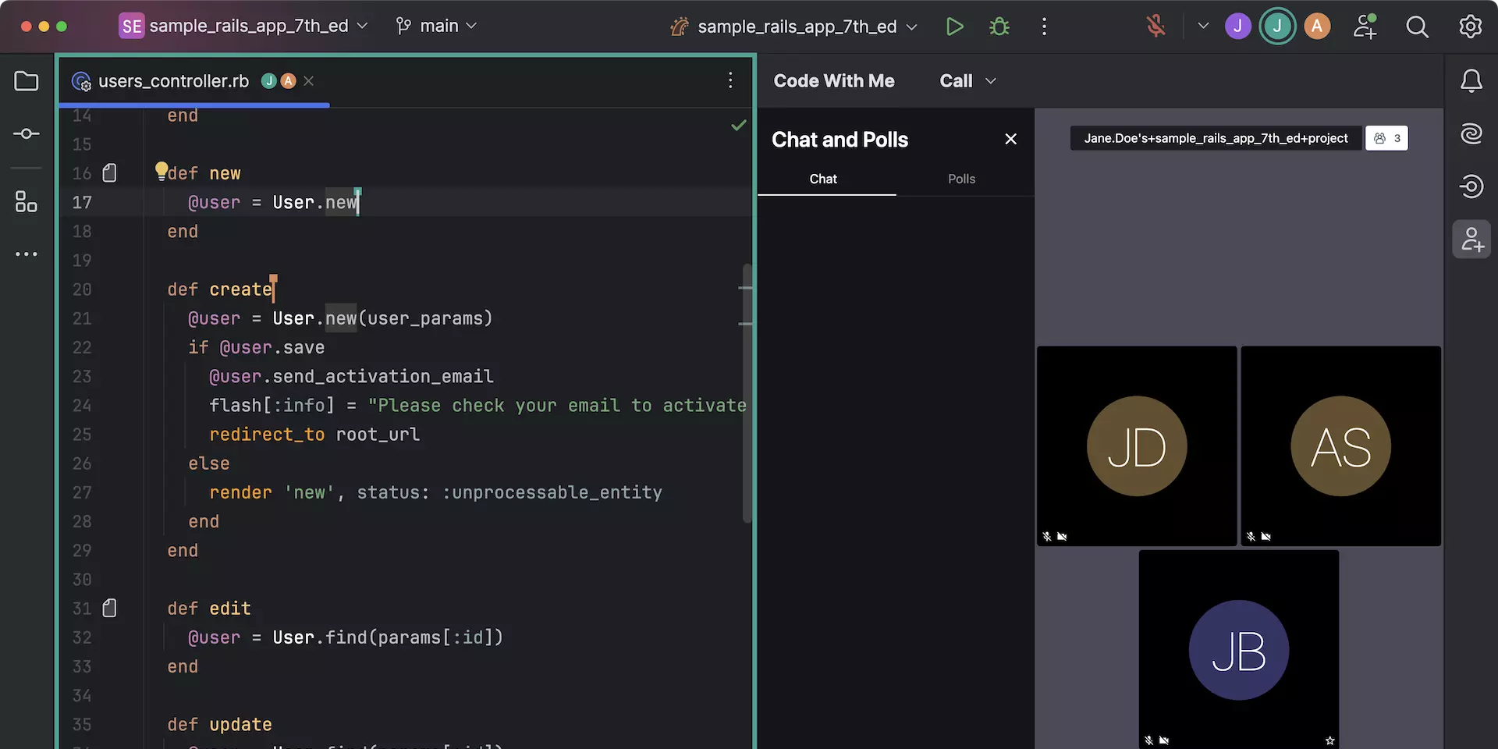
Task: Run the project with the green Run button
Action: point(953,27)
